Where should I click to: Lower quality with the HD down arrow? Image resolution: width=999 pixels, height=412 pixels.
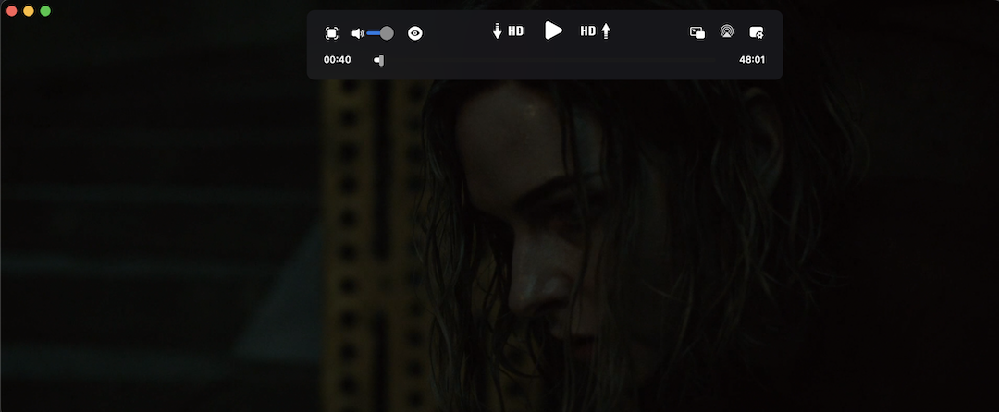point(508,31)
